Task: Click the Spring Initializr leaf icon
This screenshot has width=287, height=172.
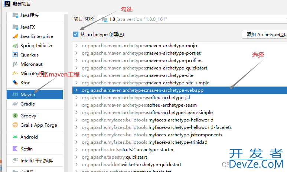Action: pos(15,46)
